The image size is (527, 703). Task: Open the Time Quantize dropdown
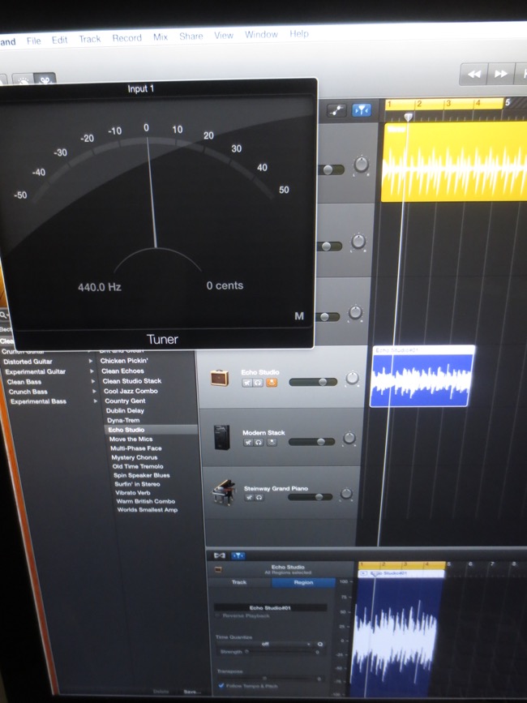[266, 645]
